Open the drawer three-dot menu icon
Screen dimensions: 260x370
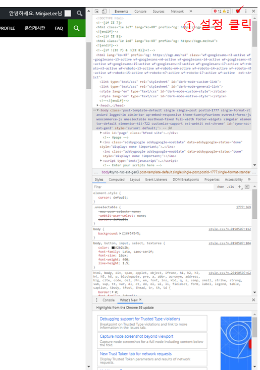[x=96, y=300]
